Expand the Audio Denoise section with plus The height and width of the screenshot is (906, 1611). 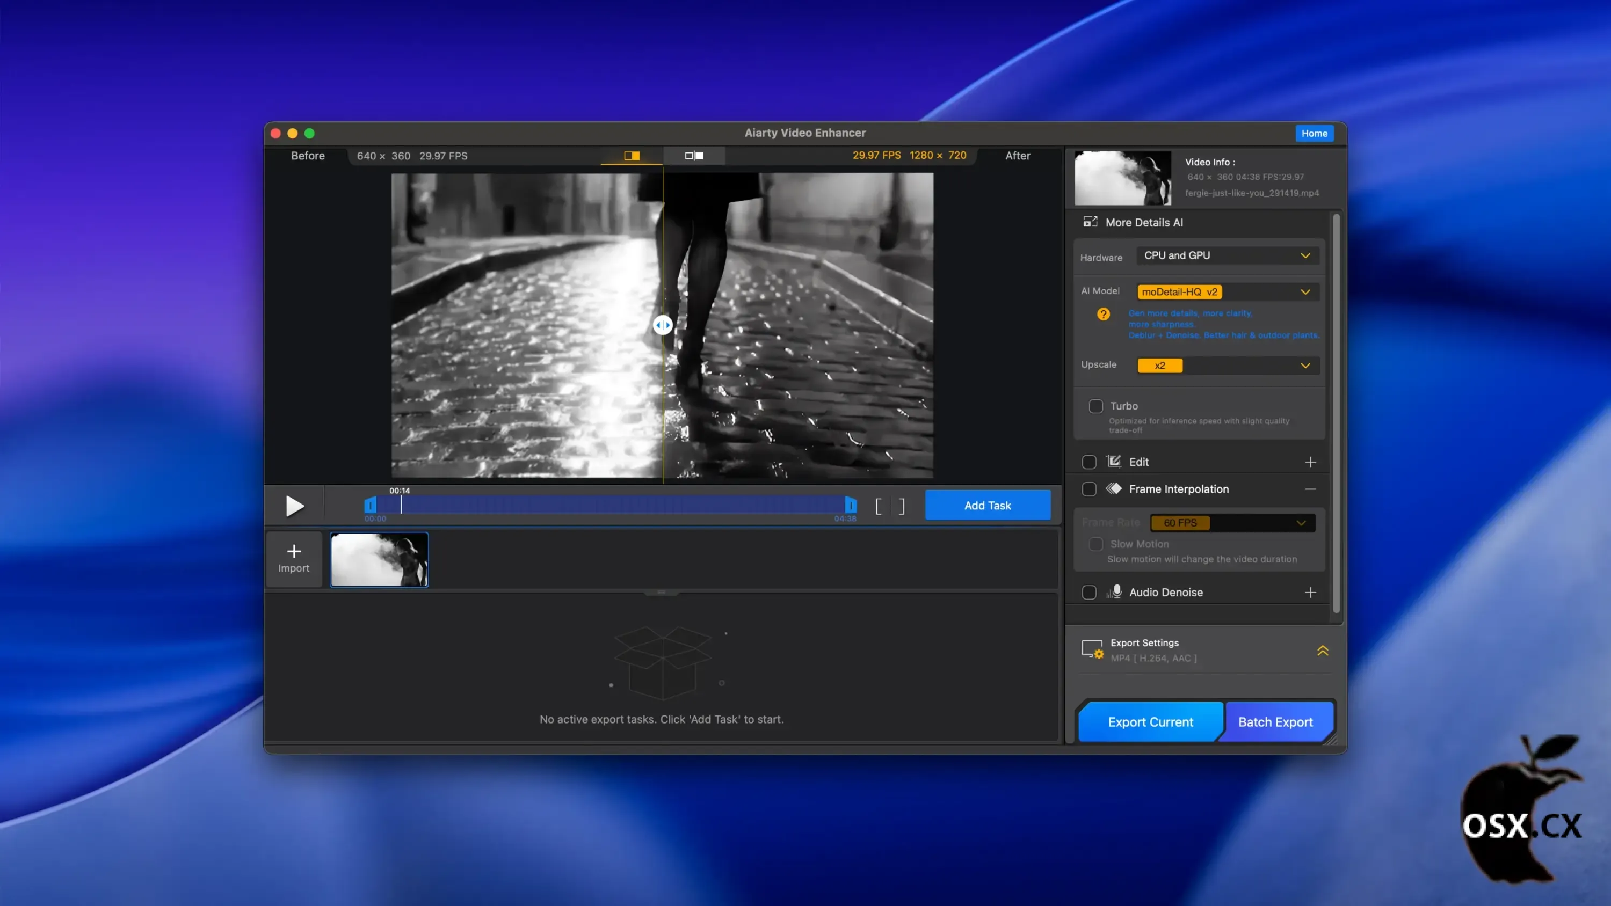point(1310,592)
